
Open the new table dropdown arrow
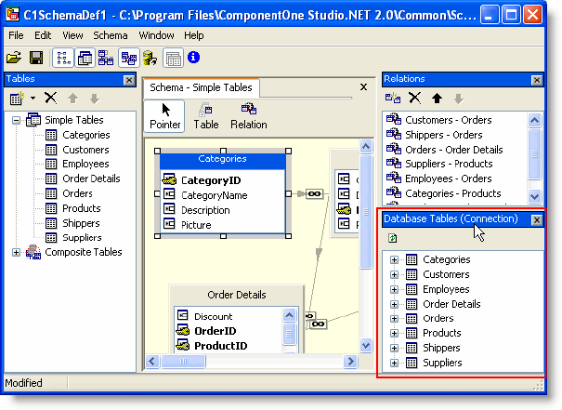point(33,98)
